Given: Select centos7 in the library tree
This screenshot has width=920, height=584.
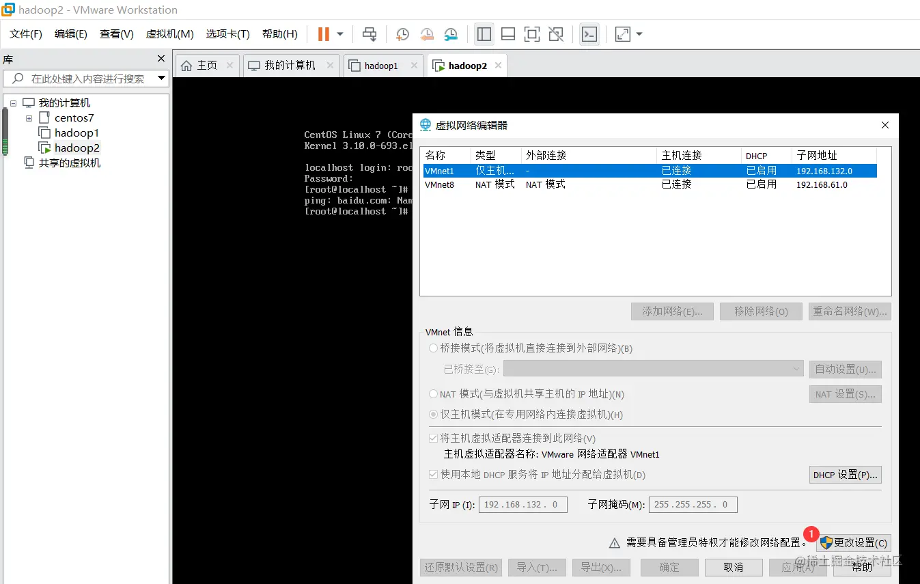Looking at the screenshot, I should tap(74, 118).
